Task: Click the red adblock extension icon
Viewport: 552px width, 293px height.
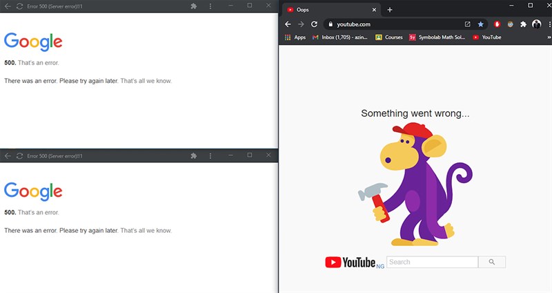Action: pyautogui.click(x=497, y=24)
